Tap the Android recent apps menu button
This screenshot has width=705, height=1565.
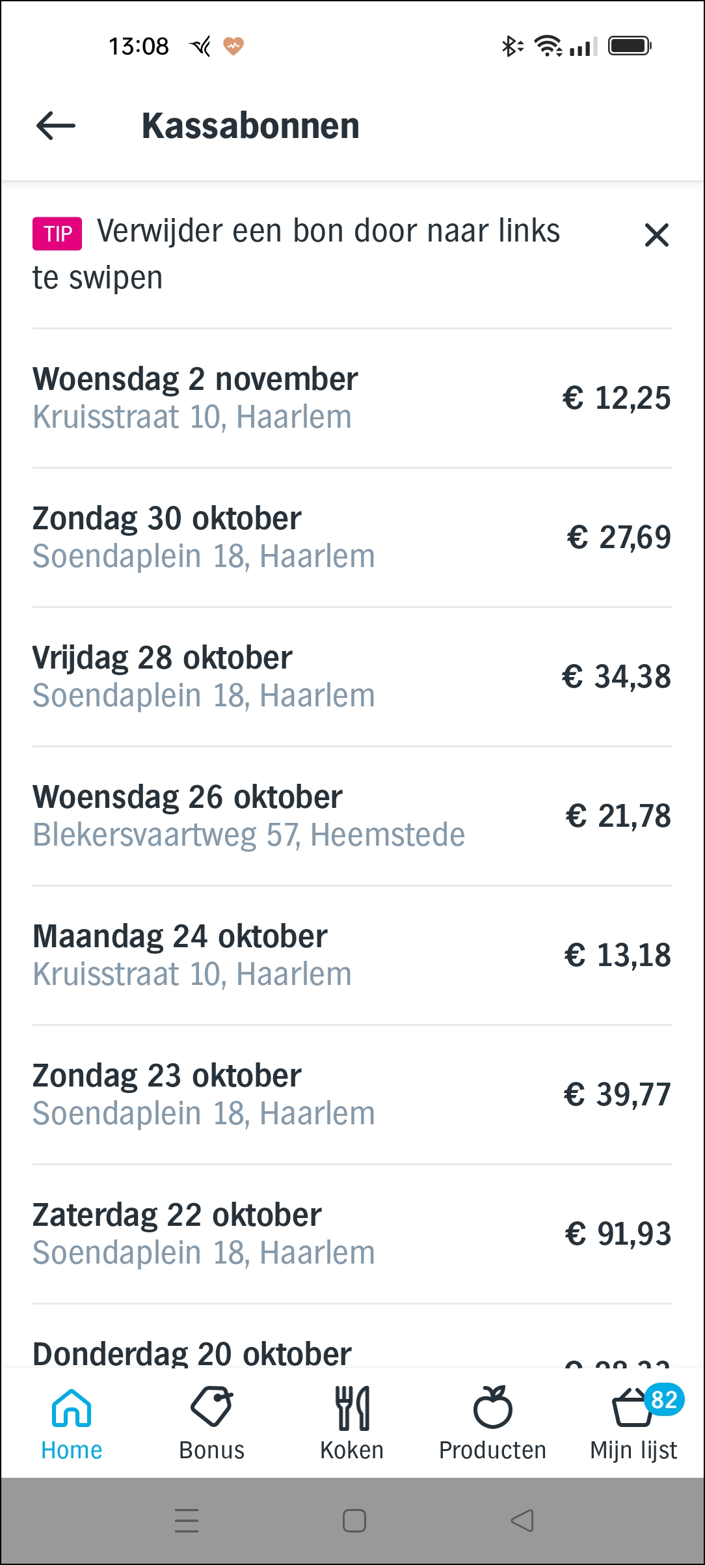[187, 1521]
